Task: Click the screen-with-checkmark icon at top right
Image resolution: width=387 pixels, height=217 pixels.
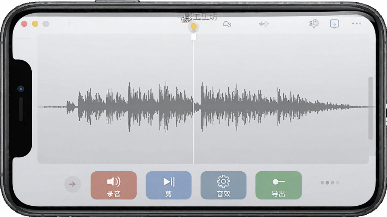Action: (x=334, y=24)
